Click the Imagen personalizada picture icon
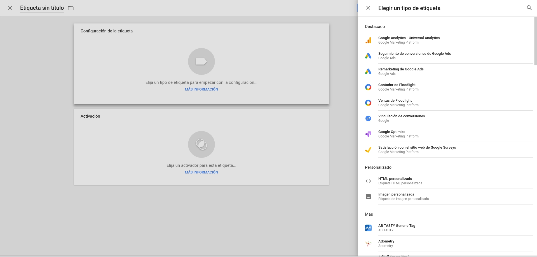The width and height of the screenshot is (537, 257). click(x=368, y=197)
